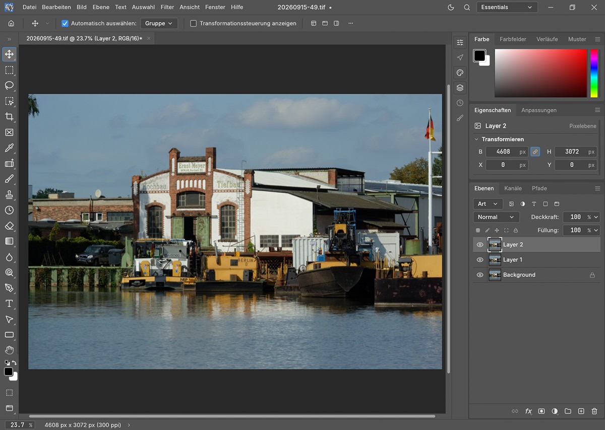
Task: Add a layer mask icon
Action: [541, 411]
